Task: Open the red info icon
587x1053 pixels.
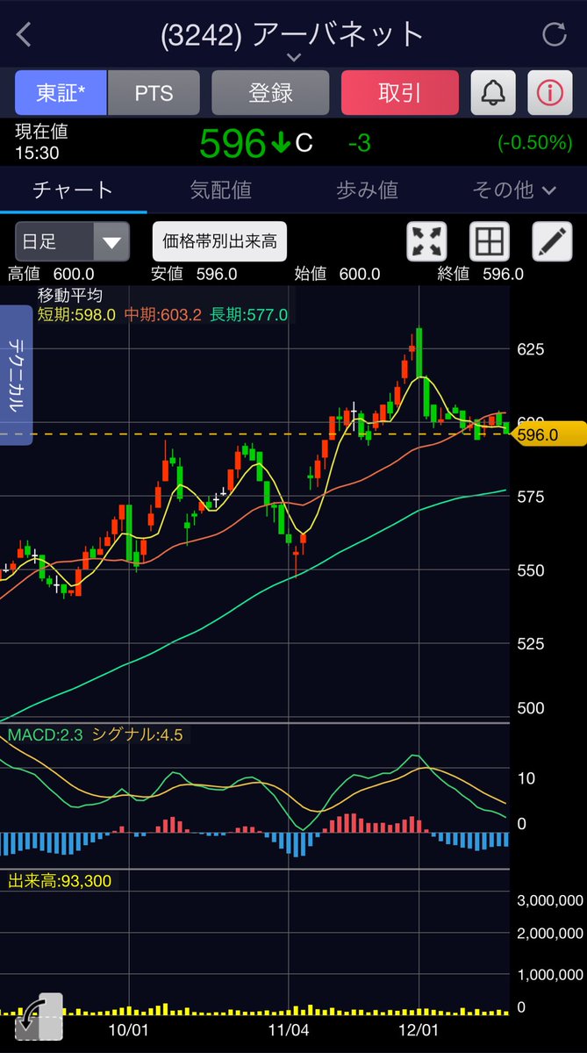Action: (550, 92)
